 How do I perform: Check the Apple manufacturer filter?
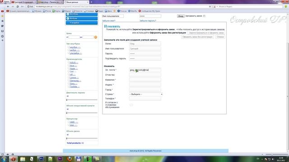click(x=69, y=68)
